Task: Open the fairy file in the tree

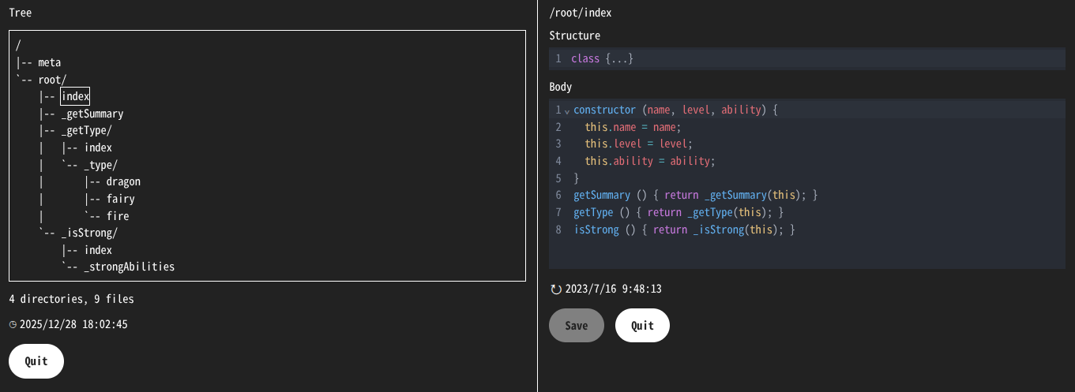Action: click(x=120, y=199)
